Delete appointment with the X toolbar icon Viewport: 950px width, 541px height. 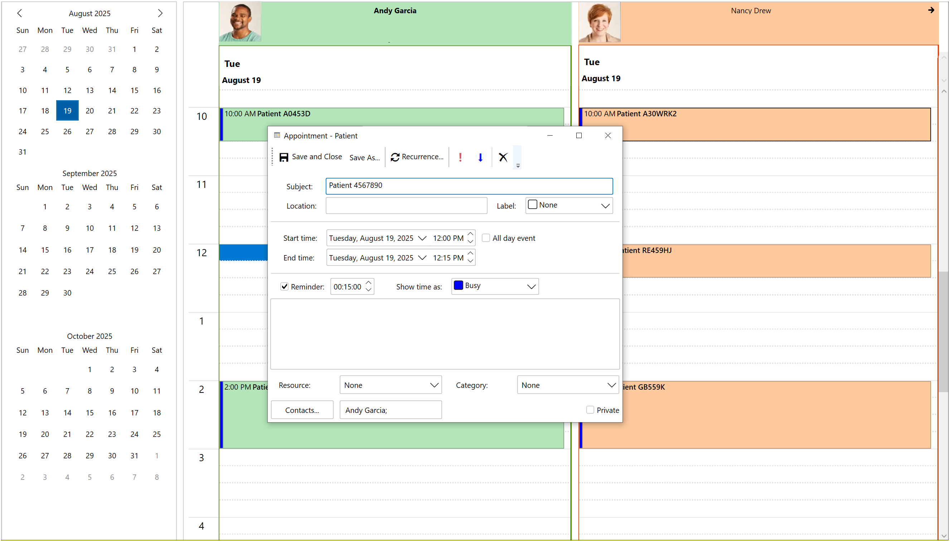[x=503, y=157]
